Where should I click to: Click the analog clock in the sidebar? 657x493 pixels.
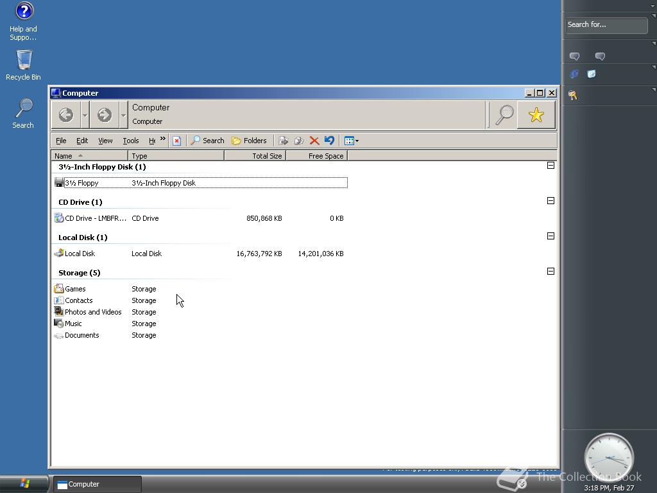pos(609,458)
